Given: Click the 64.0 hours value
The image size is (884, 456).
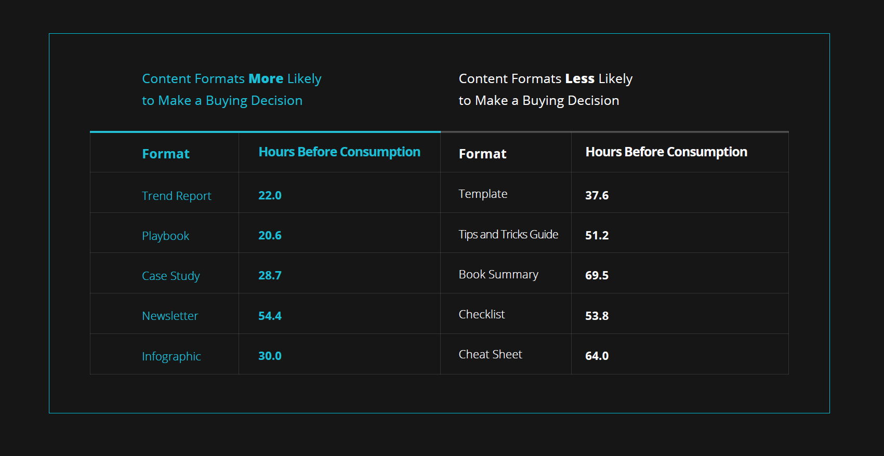Looking at the screenshot, I should [x=597, y=356].
